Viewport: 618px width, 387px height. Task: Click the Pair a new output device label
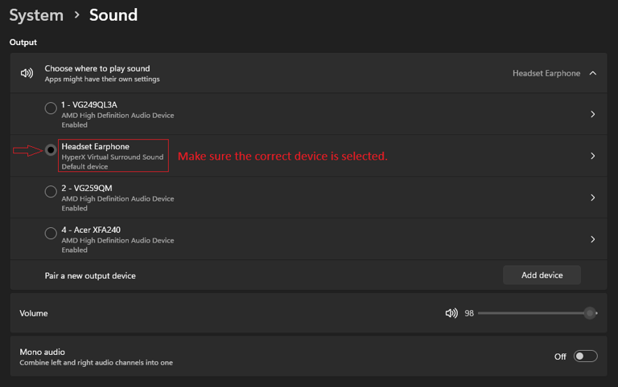coord(90,275)
